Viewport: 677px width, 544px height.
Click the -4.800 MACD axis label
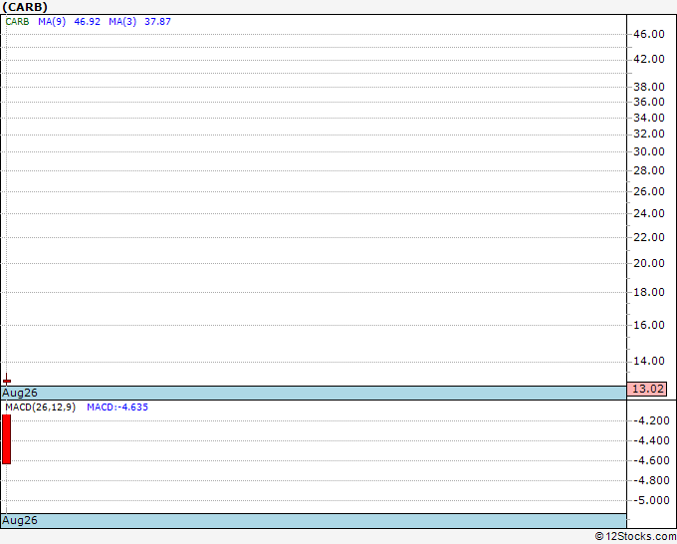(x=651, y=480)
